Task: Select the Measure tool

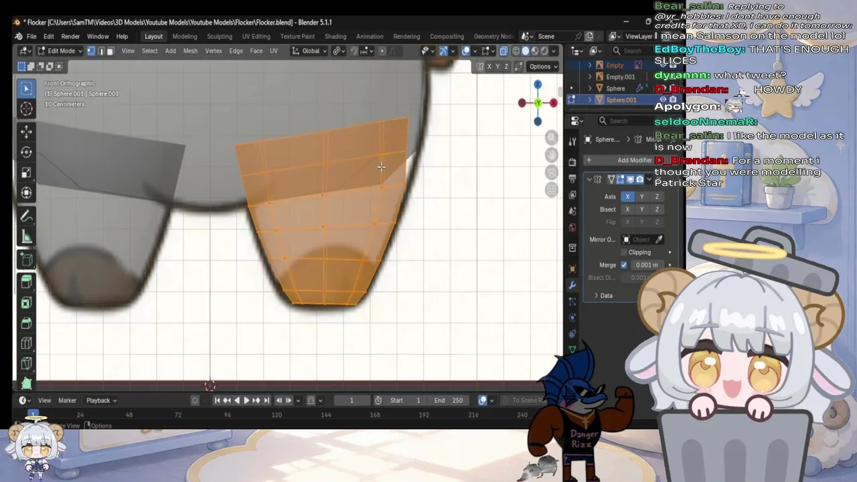Action: (x=27, y=237)
